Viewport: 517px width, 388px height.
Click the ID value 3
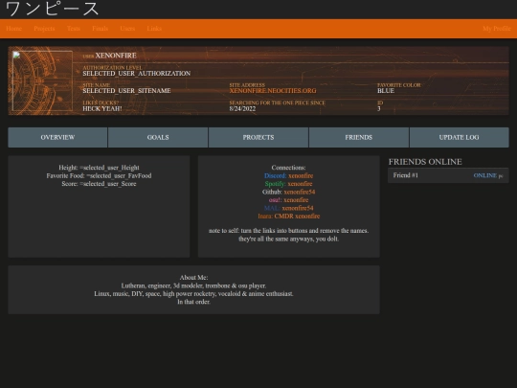(379, 108)
